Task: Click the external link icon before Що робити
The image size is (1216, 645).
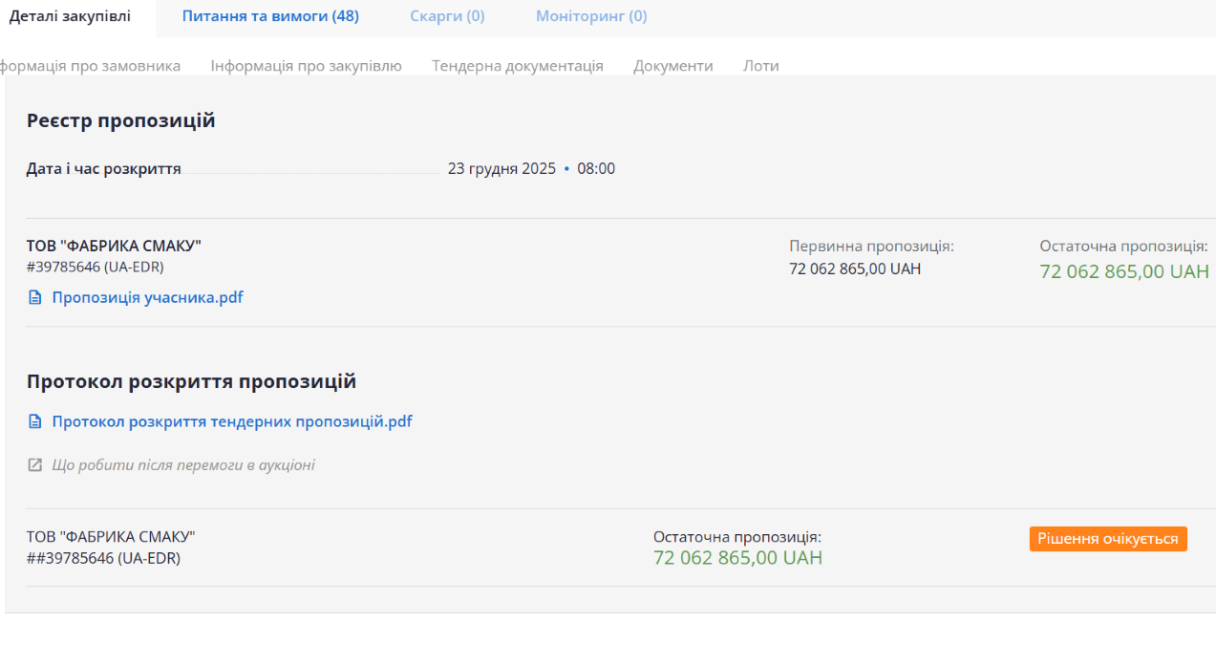Action: tap(35, 465)
